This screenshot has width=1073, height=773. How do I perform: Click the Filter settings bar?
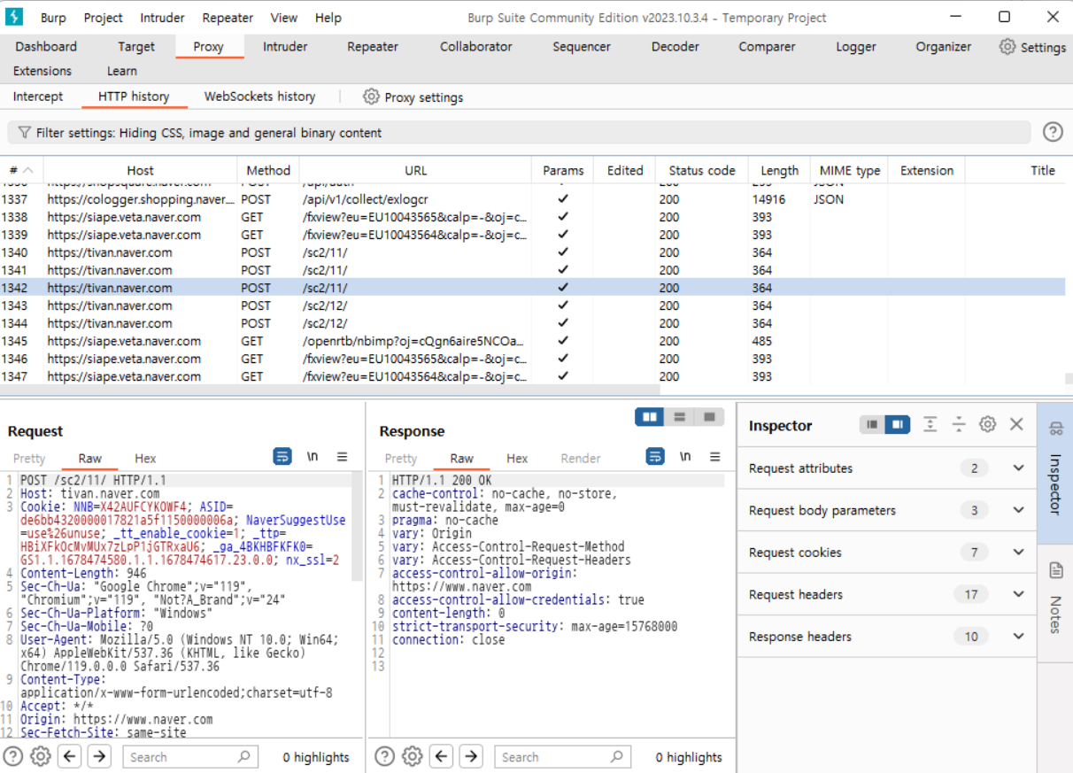tap(519, 133)
